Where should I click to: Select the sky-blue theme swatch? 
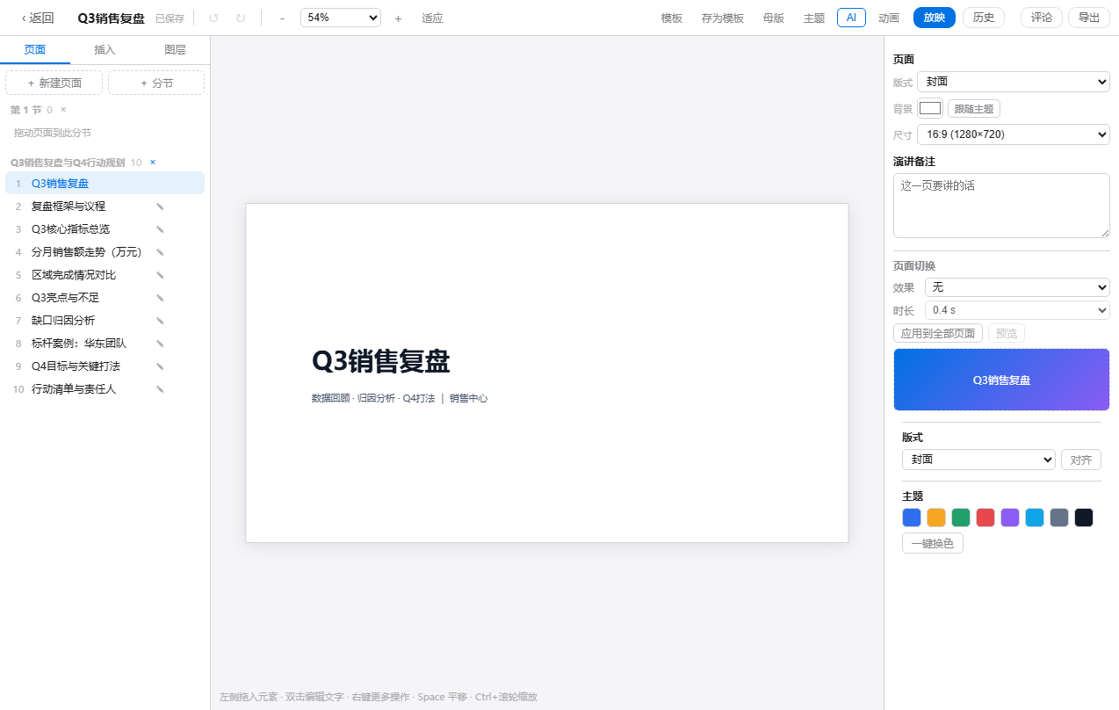point(1035,518)
